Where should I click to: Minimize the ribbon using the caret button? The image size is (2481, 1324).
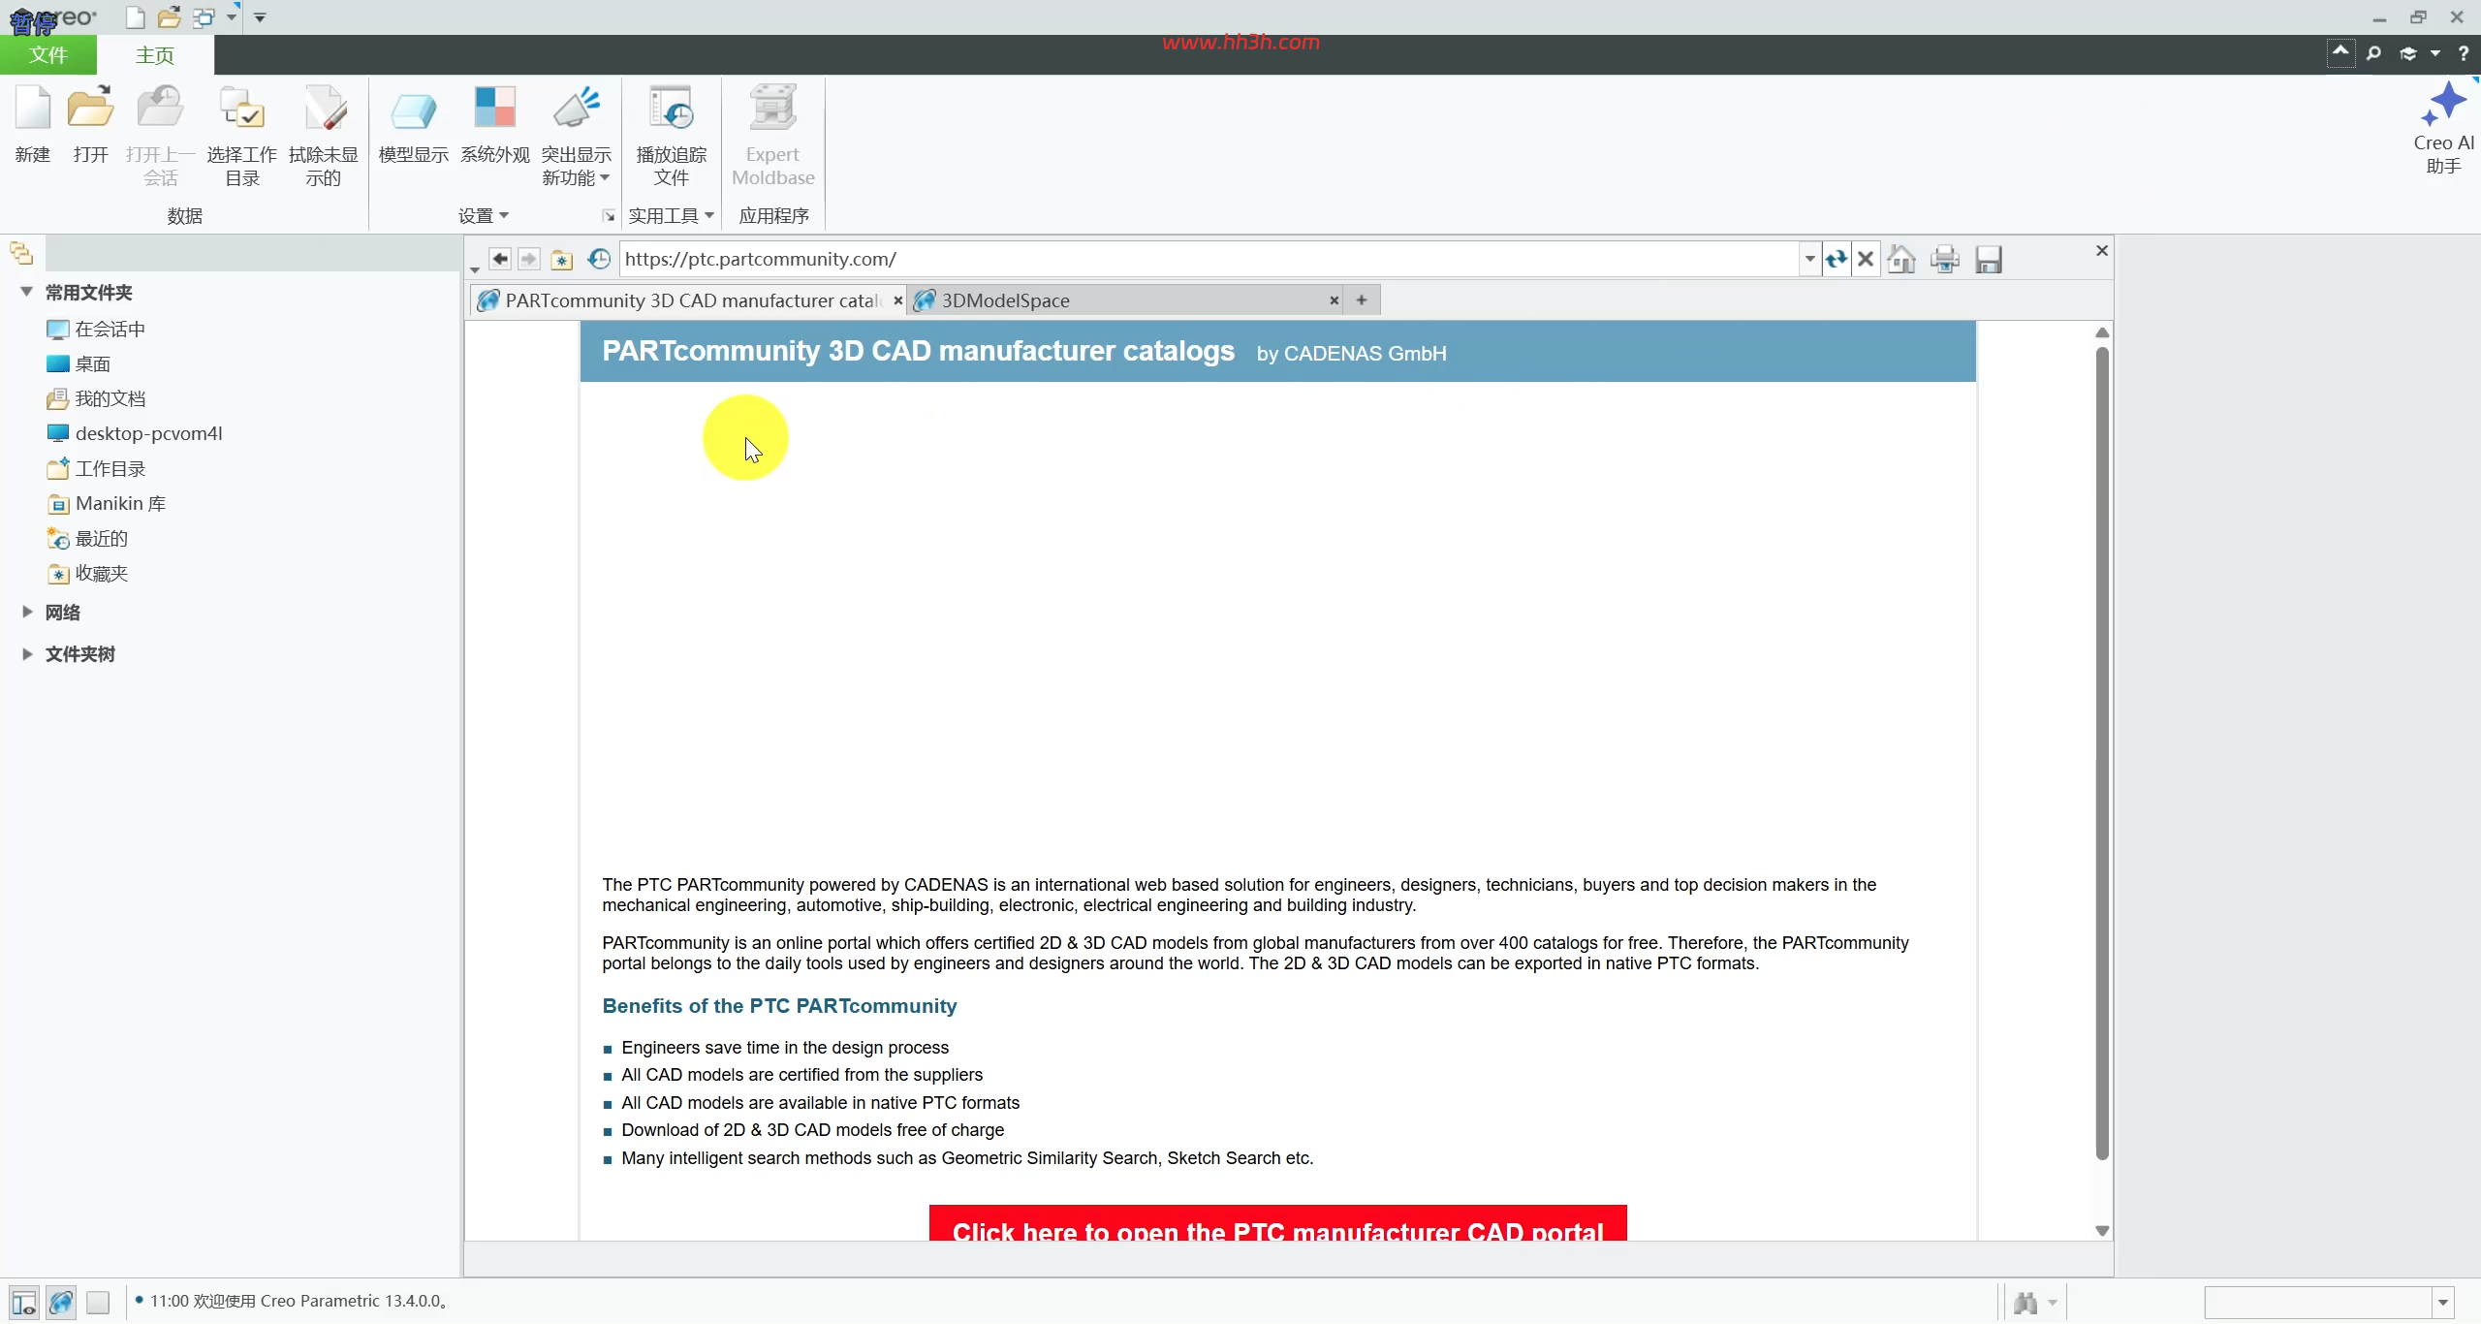[x=2340, y=52]
